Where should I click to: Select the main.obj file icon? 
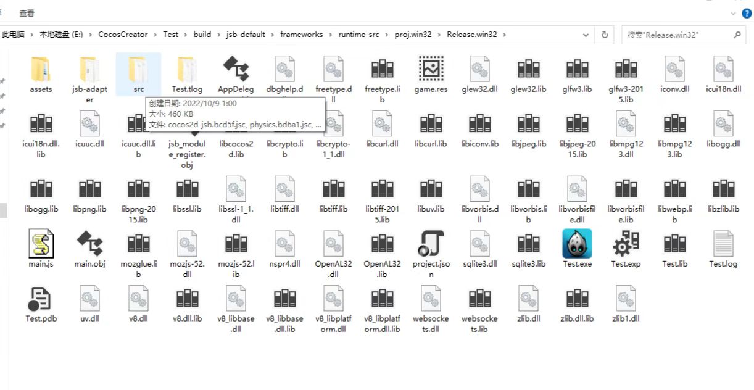click(89, 249)
